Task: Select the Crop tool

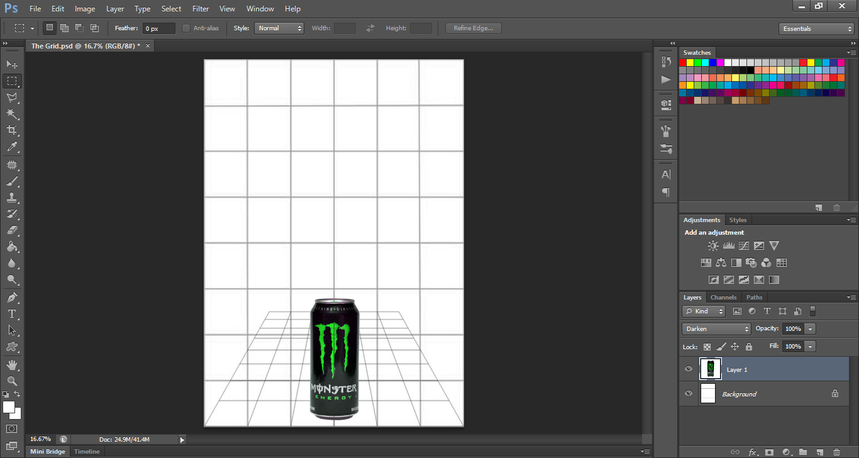Action: tap(12, 130)
